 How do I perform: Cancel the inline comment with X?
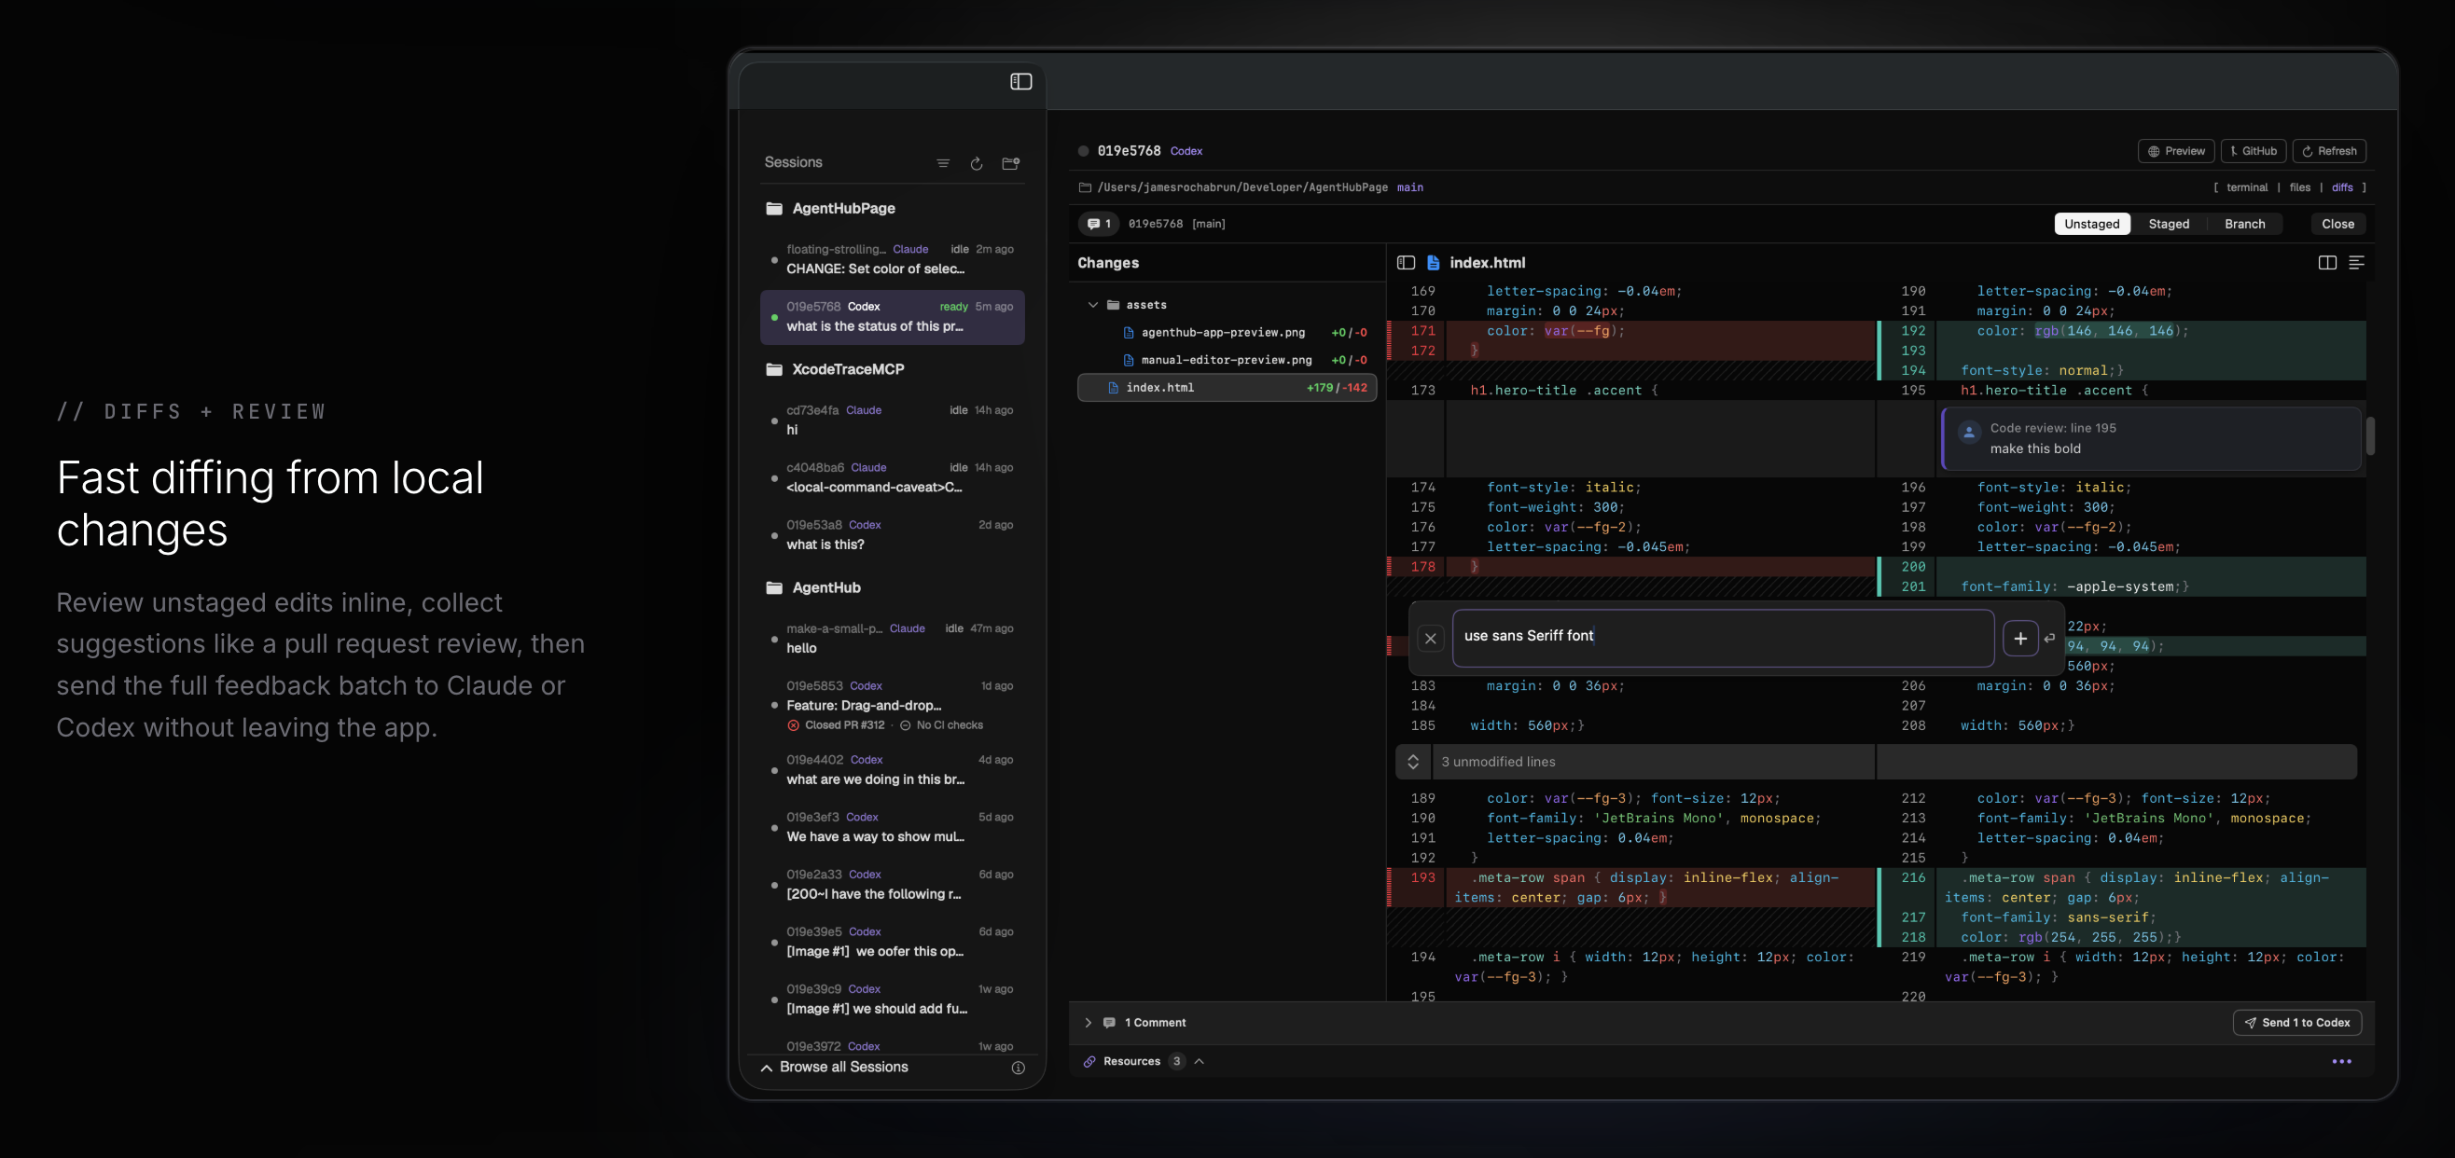[1430, 639]
